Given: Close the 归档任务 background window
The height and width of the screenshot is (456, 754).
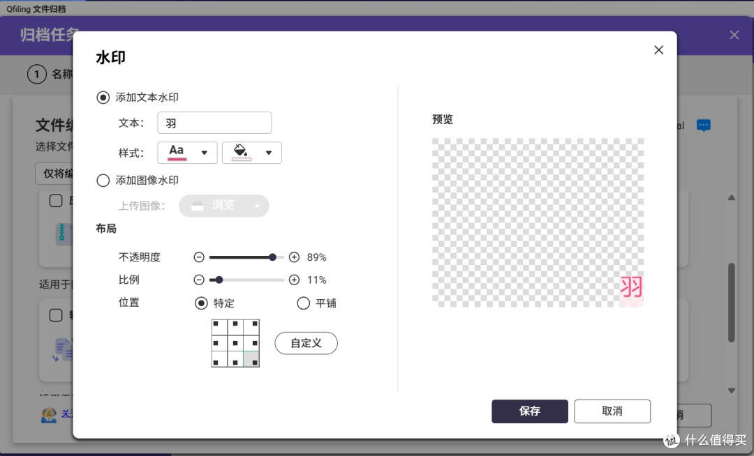Looking at the screenshot, I should click(734, 35).
